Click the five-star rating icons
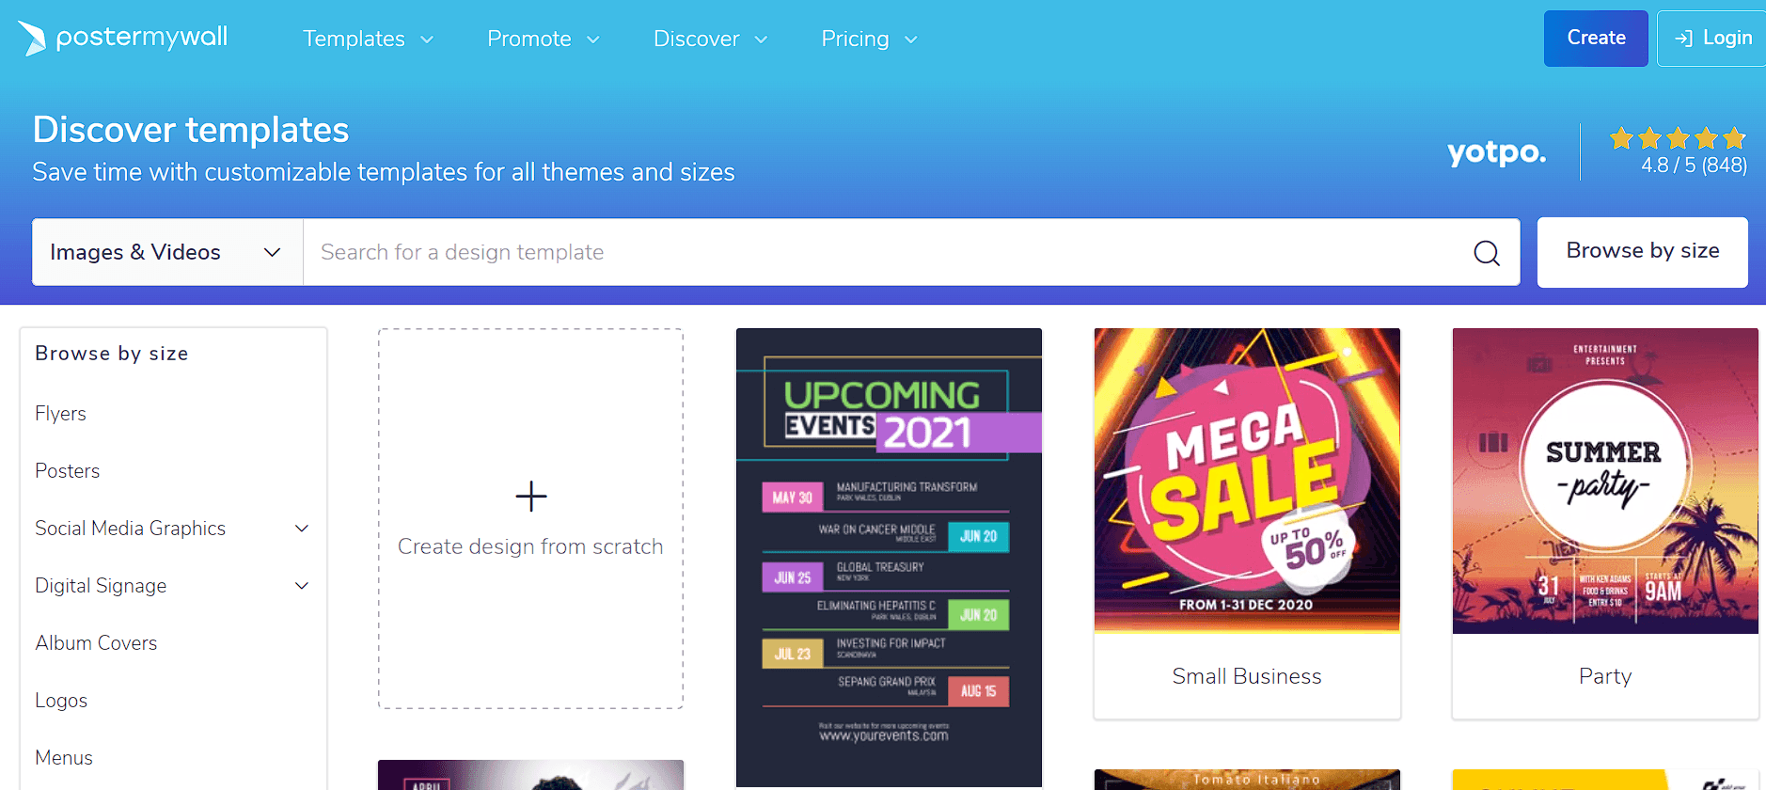The height and width of the screenshot is (790, 1766). 1678,139
